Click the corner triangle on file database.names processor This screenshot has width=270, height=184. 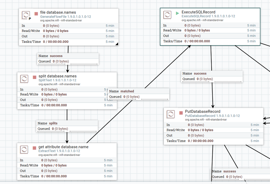(x=117, y=44)
